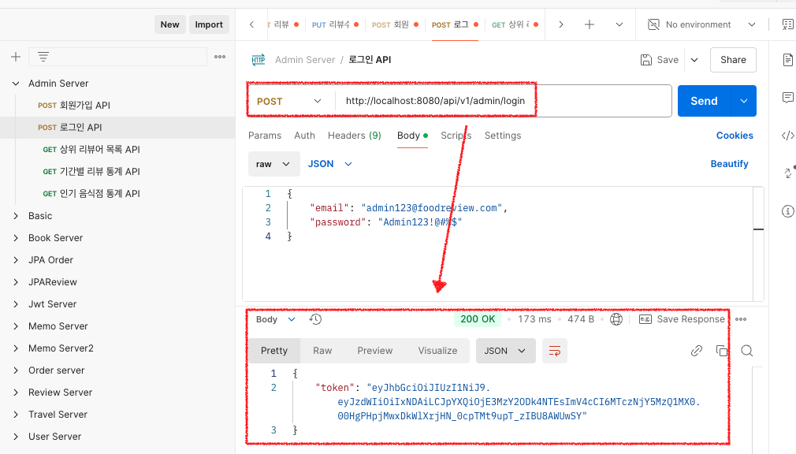Viewport: 796px width, 454px height.
Task: Click the Import button
Action: 209,24
